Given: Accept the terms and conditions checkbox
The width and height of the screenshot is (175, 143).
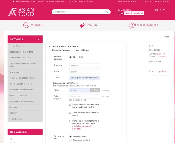Looking at the screenshot, I should tap(70, 121).
